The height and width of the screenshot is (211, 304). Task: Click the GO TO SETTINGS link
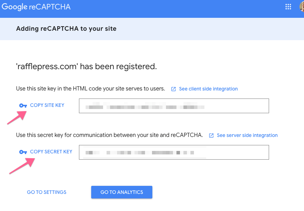tap(46, 192)
